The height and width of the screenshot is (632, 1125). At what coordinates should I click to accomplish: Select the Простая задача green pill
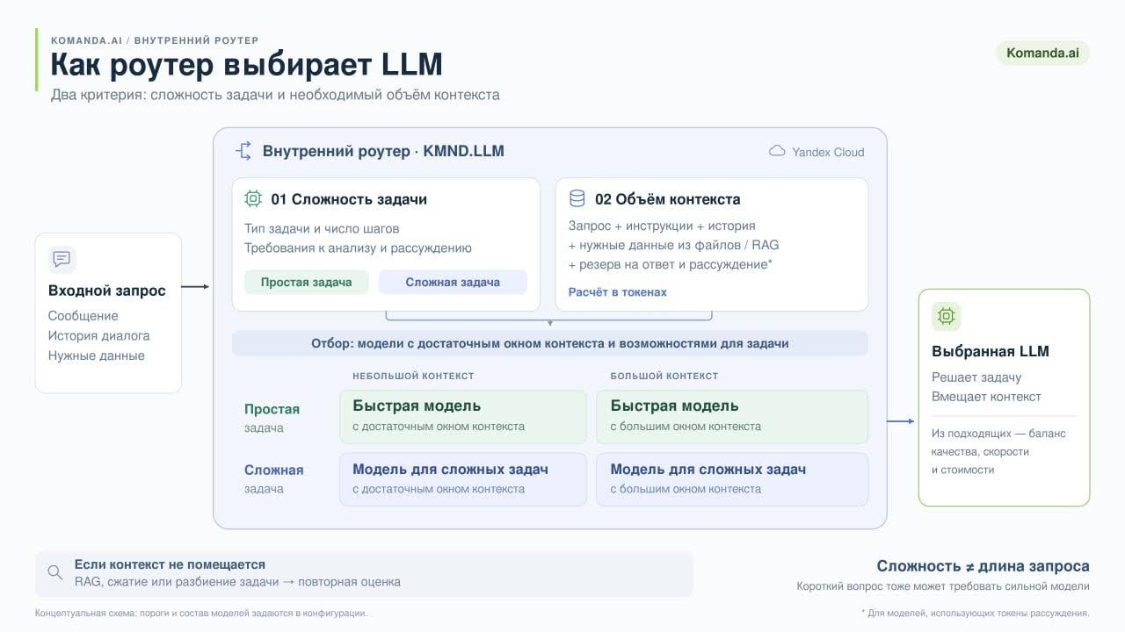[x=307, y=282]
